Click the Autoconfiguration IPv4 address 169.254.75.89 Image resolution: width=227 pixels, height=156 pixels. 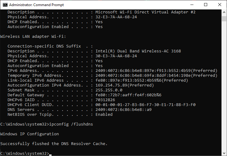[x=112, y=85]
